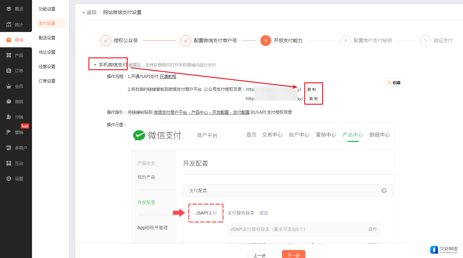Click the 概况 overview icon in sidebar

[x=9, y=9]
